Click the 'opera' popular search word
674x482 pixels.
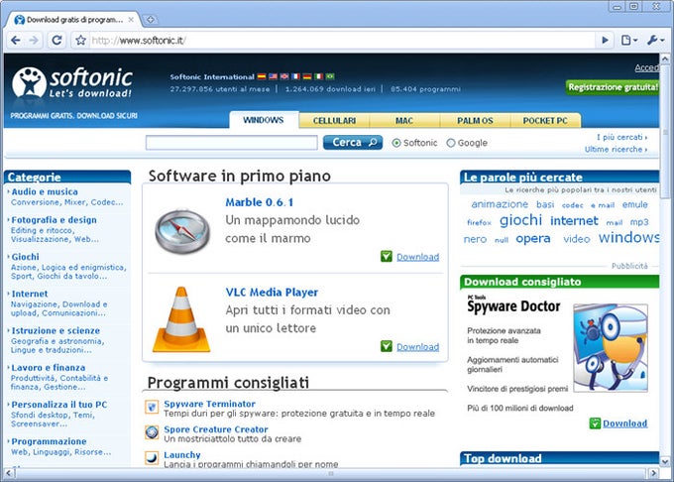[x=533, y=239]
